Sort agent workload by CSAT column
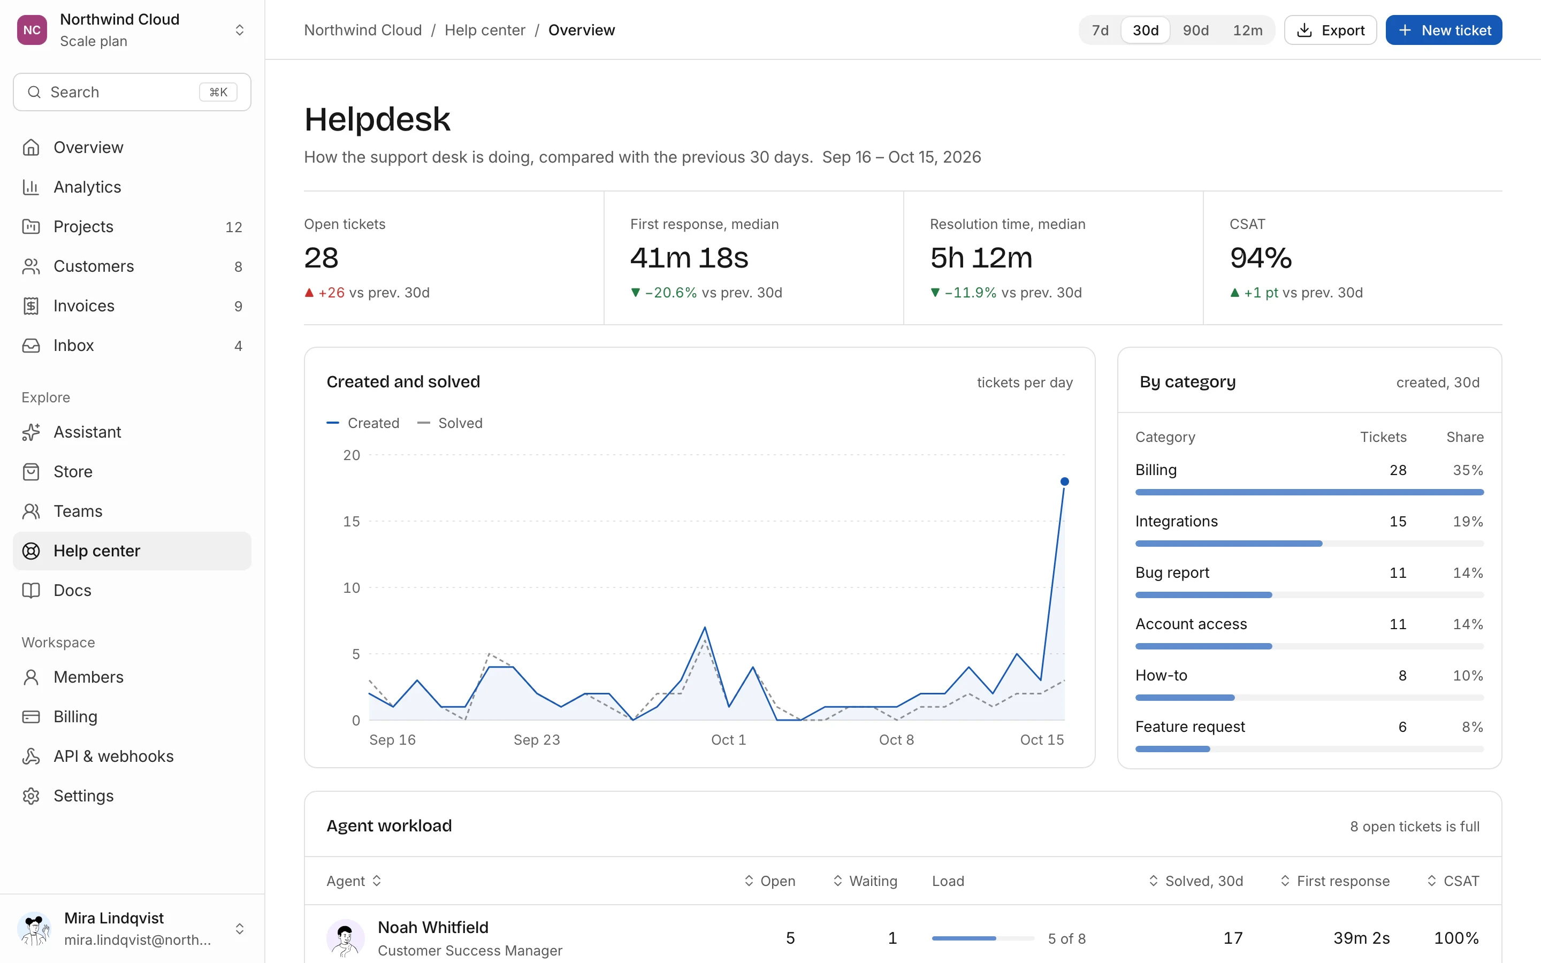The image size is (1541, 963). click(x=1453, y=881)
